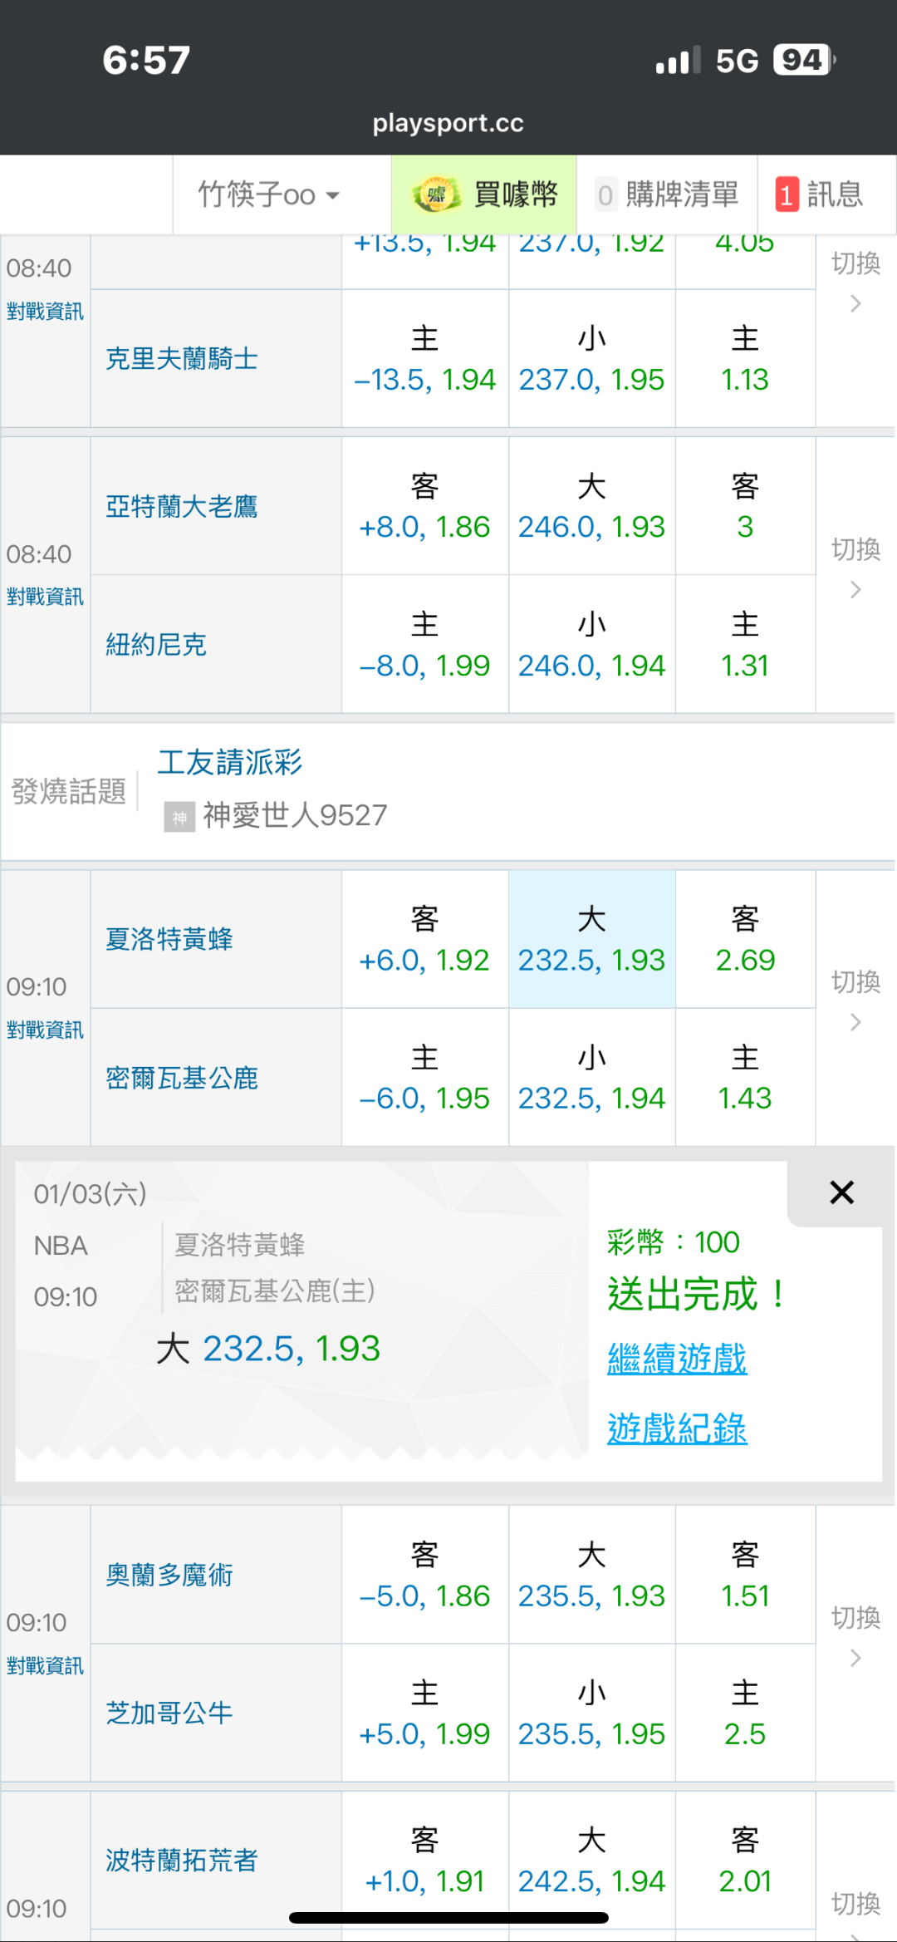Open the 紐約尼克 team page
897x1942 pixels.
156,645
